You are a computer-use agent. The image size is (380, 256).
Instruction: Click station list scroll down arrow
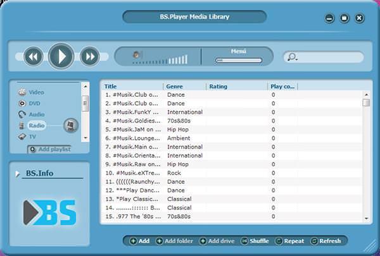pos(367,219)
